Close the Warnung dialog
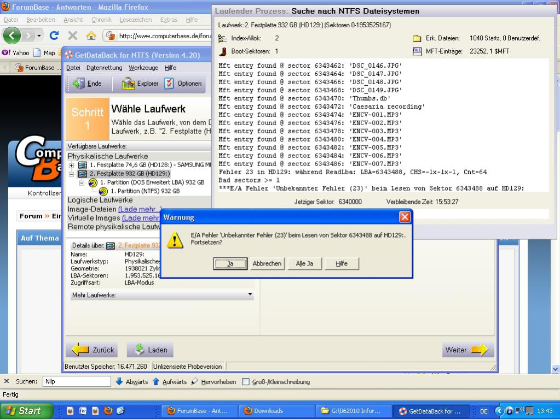560x419 pixels. click(x=405, y=217)
